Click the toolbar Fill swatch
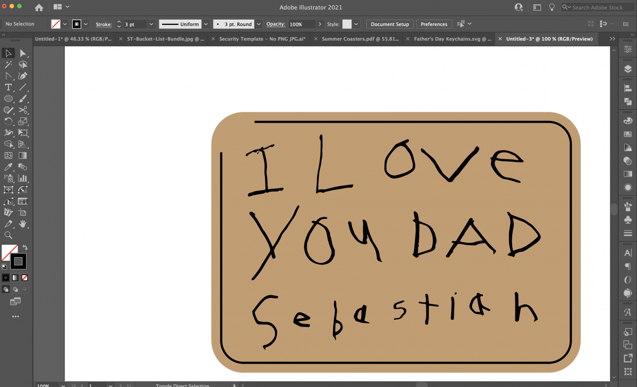 (9, 252)
